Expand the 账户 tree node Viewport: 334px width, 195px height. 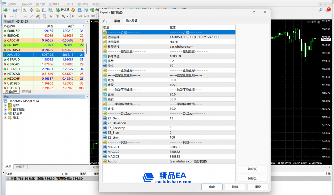[x=5, y=105]
